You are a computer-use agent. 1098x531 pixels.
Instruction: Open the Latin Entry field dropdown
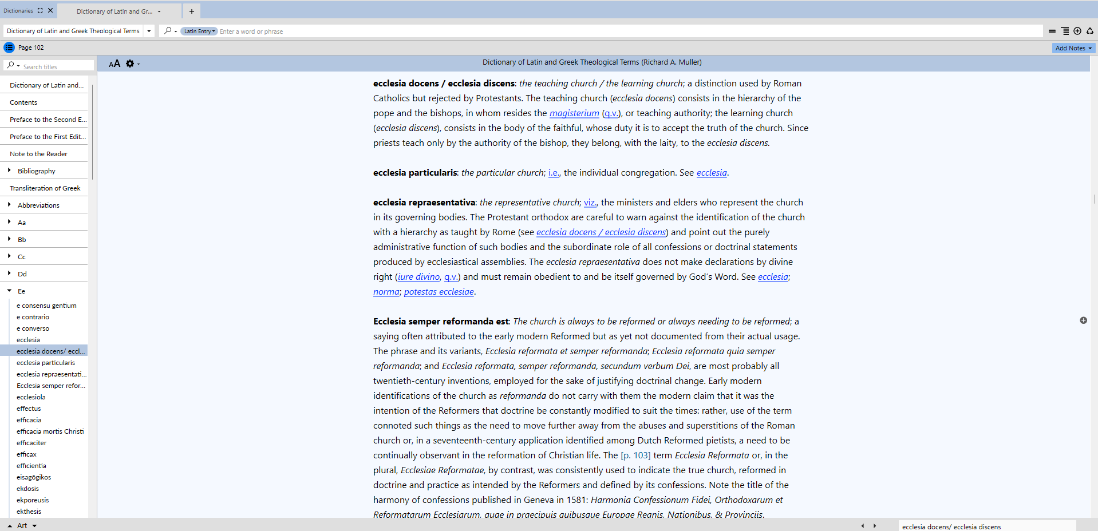click(x=199, y=31)
